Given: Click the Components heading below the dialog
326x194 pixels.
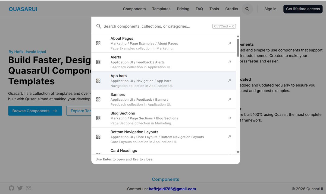Looking at the screenshot, I should (165, 179).
